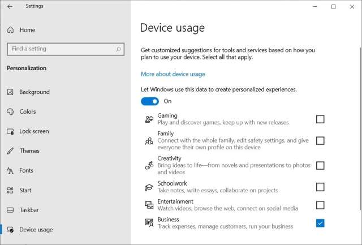Screen dimensions: 362x245
Task: Open the Home settings page
Action: click(27, 30)
